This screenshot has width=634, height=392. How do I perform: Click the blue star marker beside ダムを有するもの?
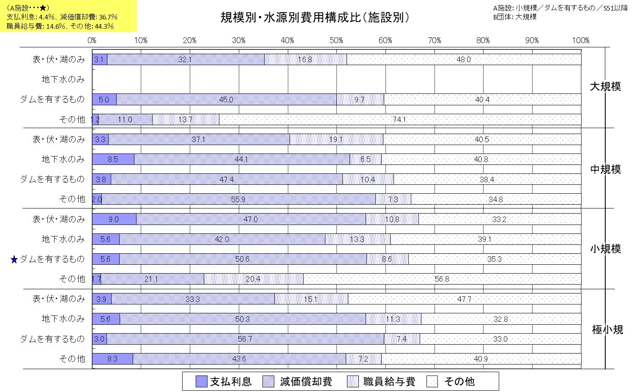(x=14, y=260)
